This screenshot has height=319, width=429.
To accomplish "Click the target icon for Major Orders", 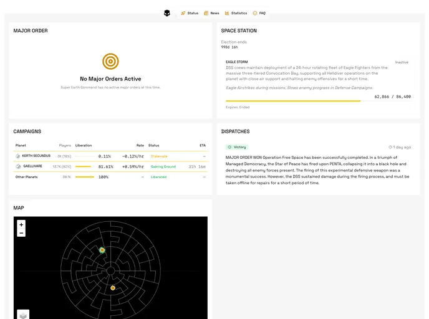I will tap(110, 61).
